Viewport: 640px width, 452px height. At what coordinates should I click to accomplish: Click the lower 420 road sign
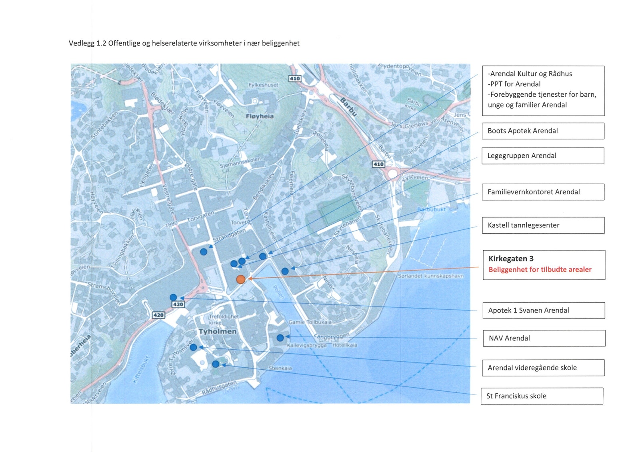tap(158, 315)
